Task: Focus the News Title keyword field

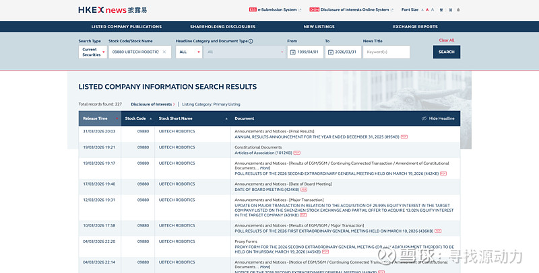Action: click(386, 52)
